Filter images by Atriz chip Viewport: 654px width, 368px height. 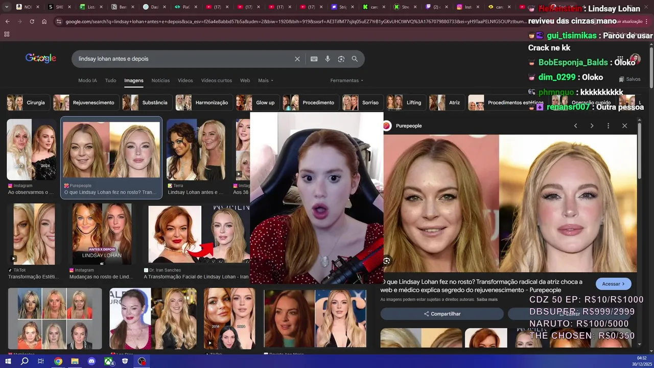(447, 103)
